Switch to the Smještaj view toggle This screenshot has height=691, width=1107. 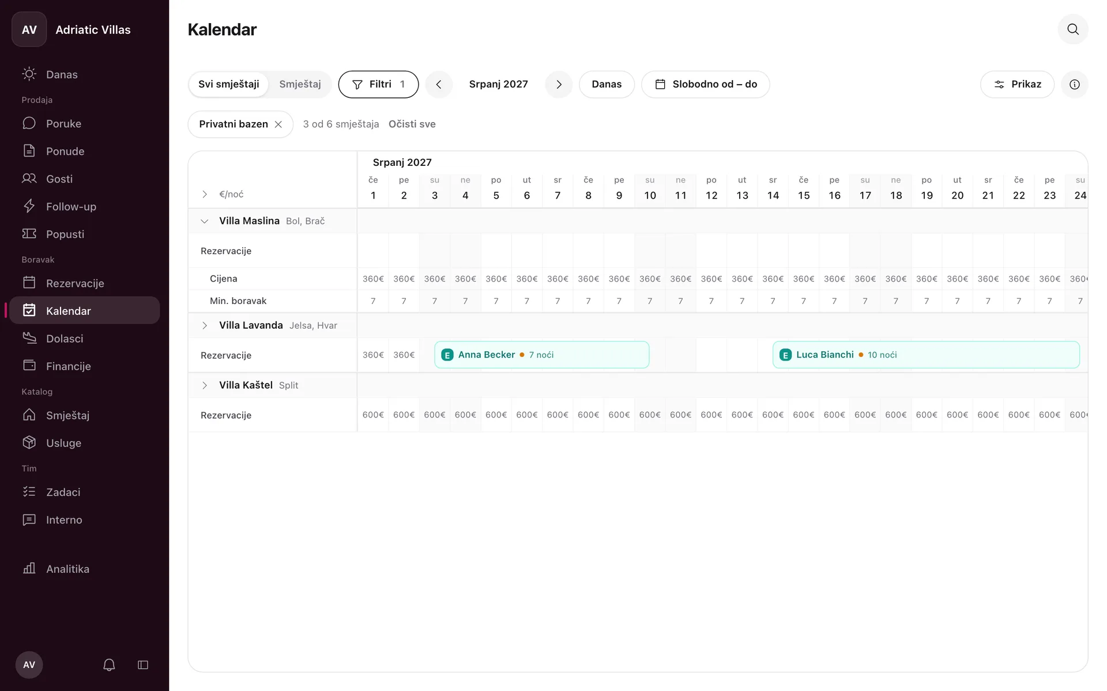click(x=300, y=85)
